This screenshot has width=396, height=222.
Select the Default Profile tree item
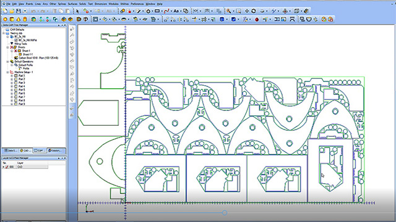pyautogui.click(x=25, y=65)
